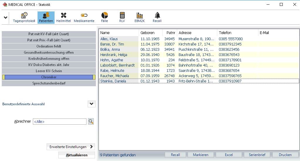Image resolution: width=300 pixels, height=161 pixels.
Task: Click phone number 0385 5557080
Action: click(x=231, y=39)
